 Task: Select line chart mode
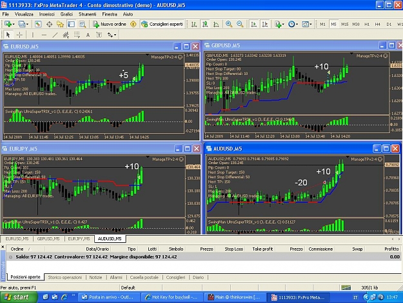216,24
